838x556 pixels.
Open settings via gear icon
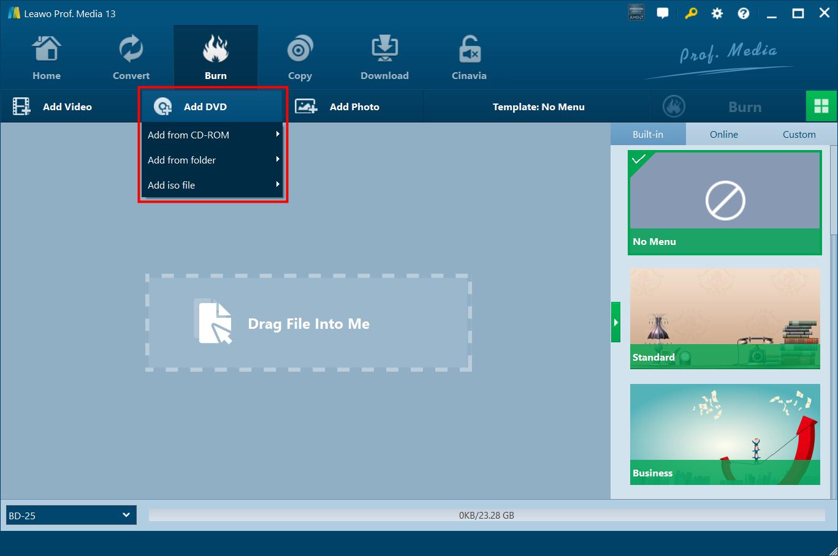click(717, 13)
